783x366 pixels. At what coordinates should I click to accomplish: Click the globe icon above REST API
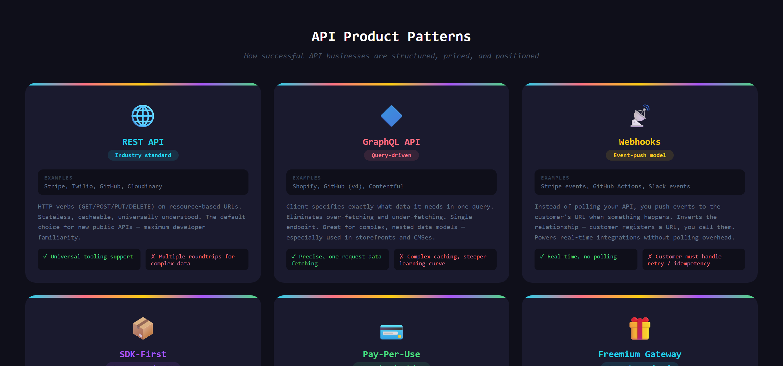coord(143,116)
